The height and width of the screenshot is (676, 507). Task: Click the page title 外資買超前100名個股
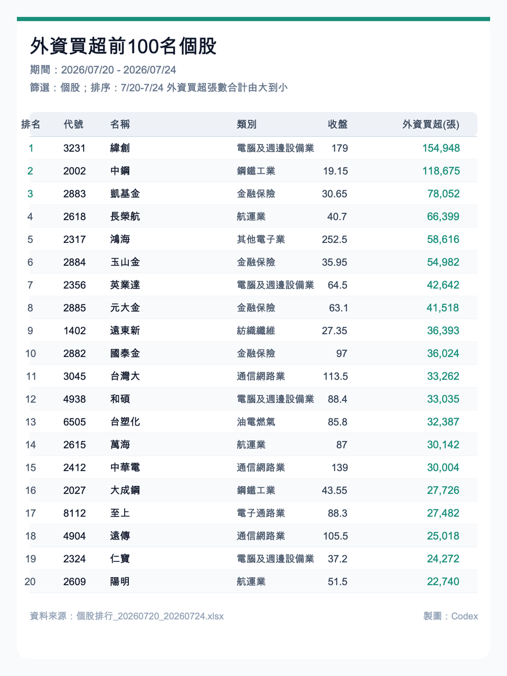point(124,46)
